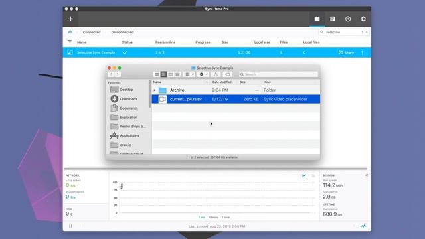Show the All folders filter tab
425x239 pixels.
[x=70, y=32]
